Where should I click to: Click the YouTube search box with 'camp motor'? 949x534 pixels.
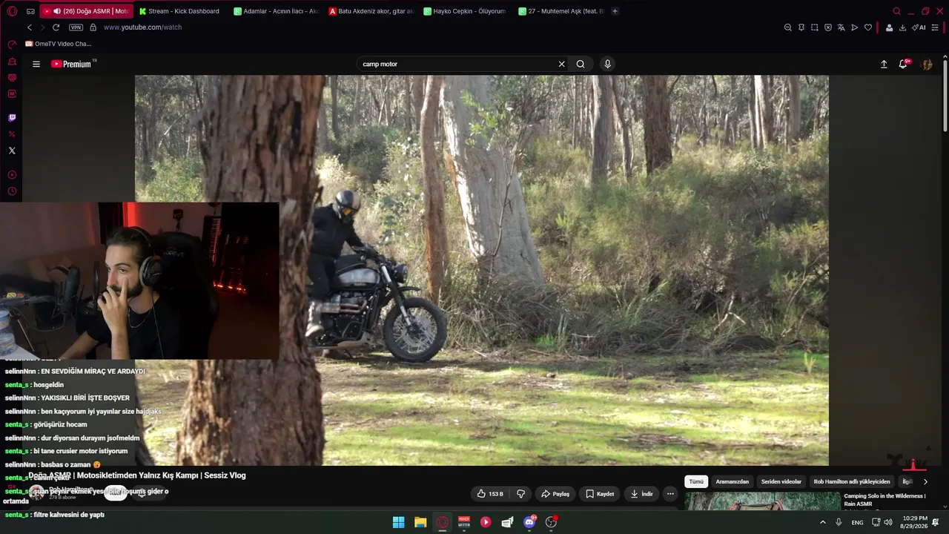(460, 64)
